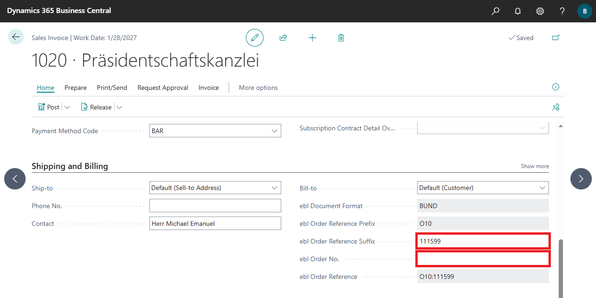Delete invoice using trash icon
The height and width of the screenshot is (298, 596).
tap(341, 38)
